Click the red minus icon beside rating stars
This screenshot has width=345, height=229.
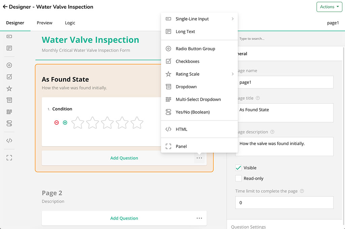tap(57, 123)
